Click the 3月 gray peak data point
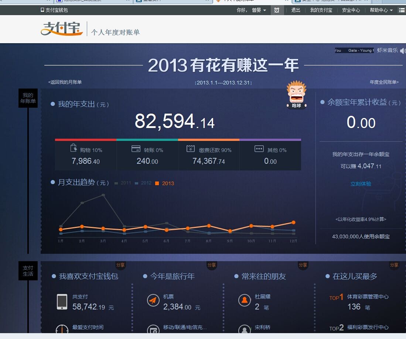The image size is (406, 339). click(x=103, y=195)
